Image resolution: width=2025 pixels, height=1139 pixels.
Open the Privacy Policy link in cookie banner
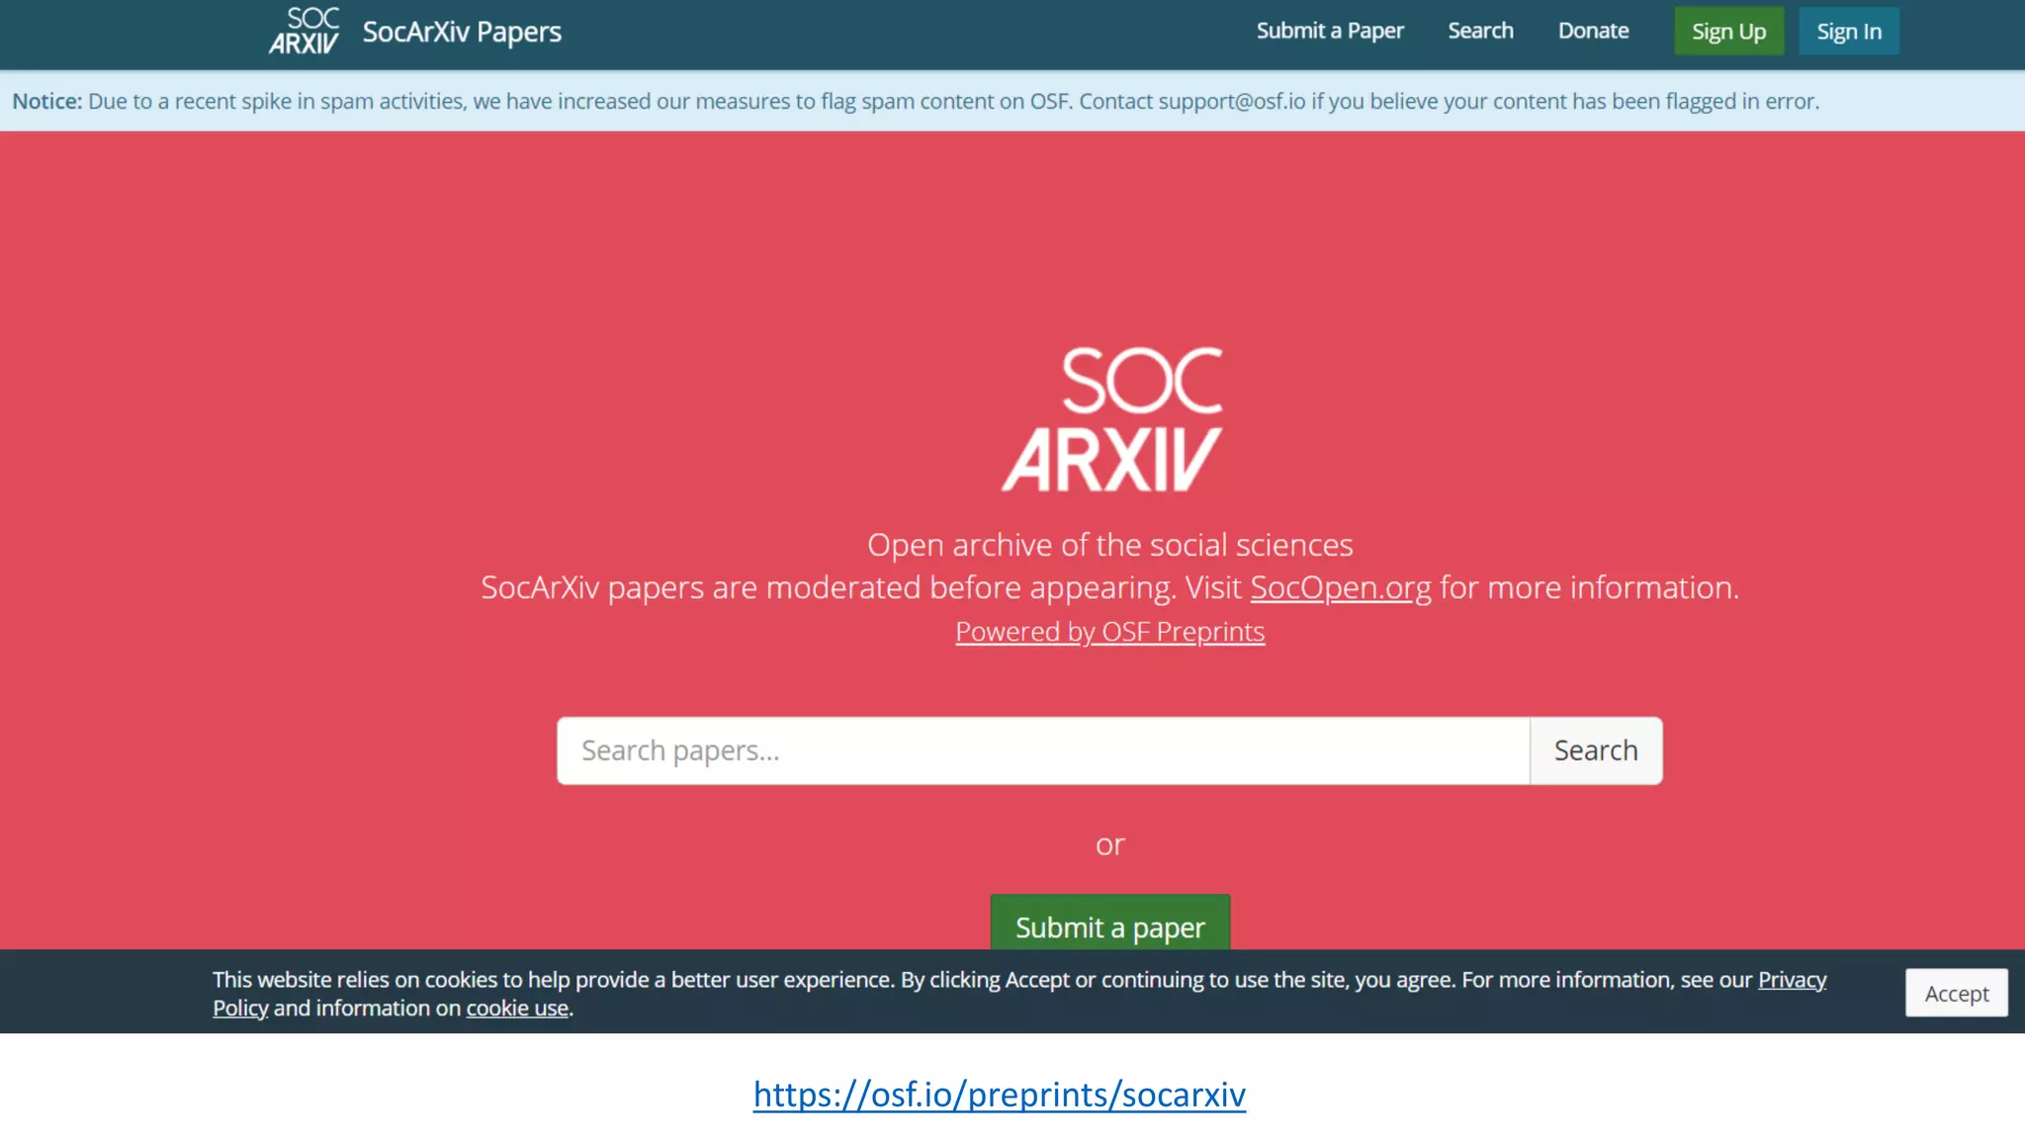pos(1792,980)
